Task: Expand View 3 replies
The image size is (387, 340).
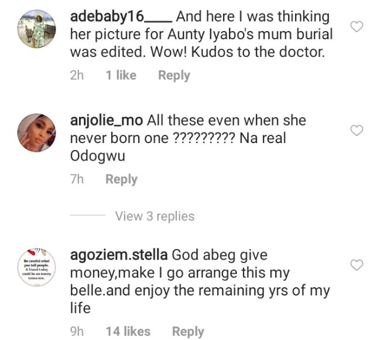Action: (x=155, y=216)
